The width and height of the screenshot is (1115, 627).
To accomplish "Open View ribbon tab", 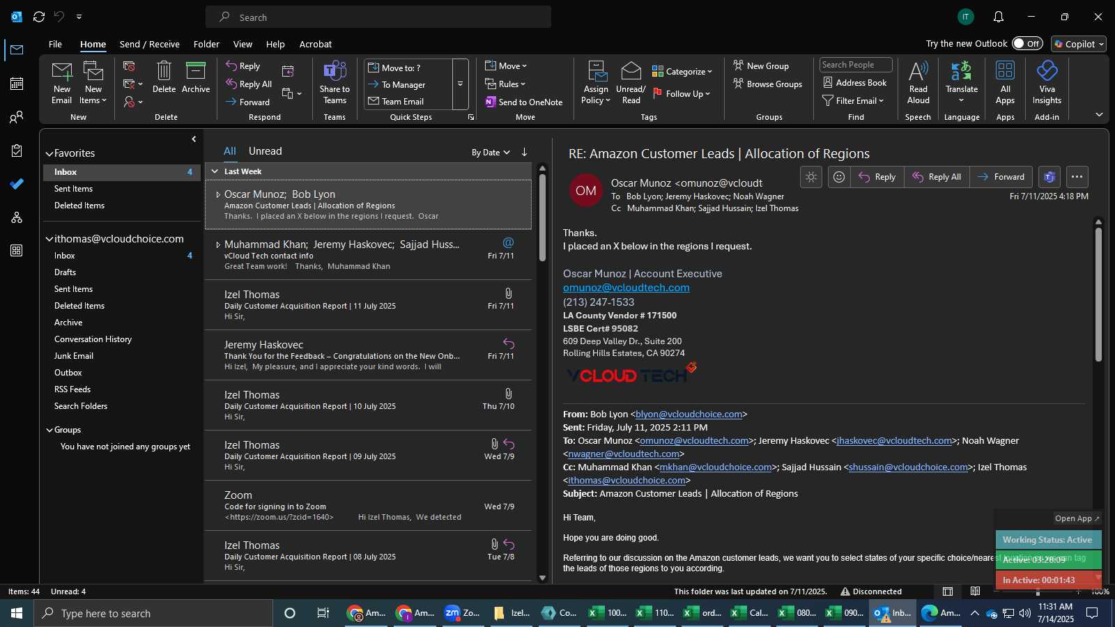I will [243, 44].
